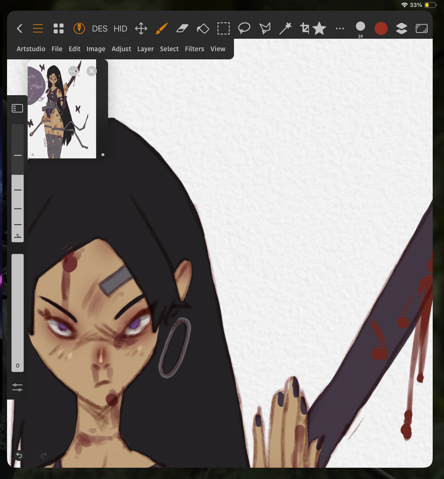Screen dimensions: 444x479
Task: Tap the star favorites icon
Action: point(319,28)
